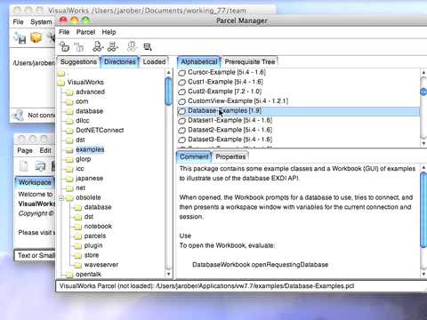427x320 pixels.
Task: Click the third Parcel Manager toolbar icon (page over glasses)
Action: tap(98, 47)
